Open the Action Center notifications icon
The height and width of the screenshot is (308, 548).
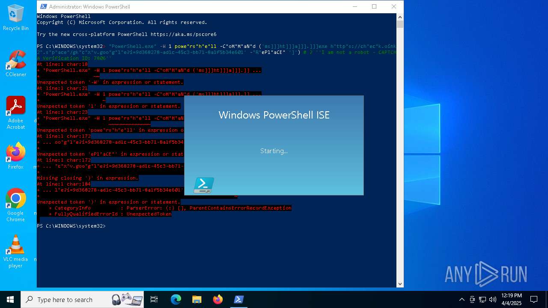(x=534, y=299)
